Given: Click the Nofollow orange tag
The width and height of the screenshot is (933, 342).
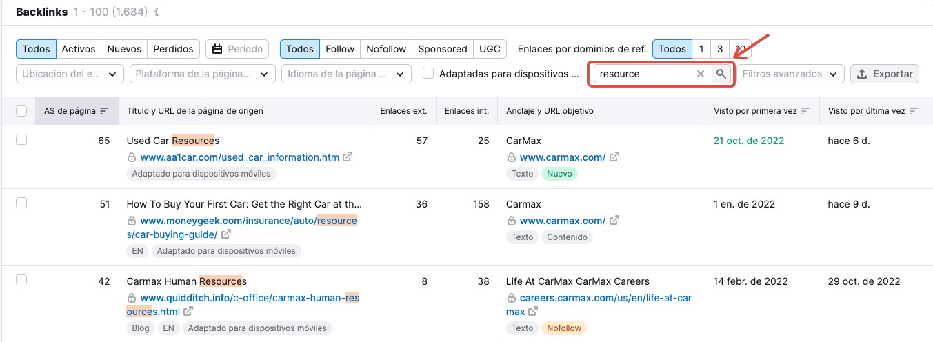Looking at the screenshot, I should click(x=564, y=328).
